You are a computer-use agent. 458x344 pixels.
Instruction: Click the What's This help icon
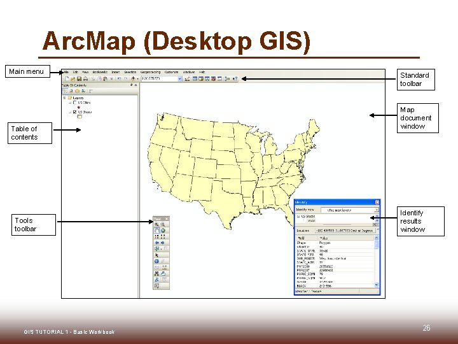pos(235,79)
